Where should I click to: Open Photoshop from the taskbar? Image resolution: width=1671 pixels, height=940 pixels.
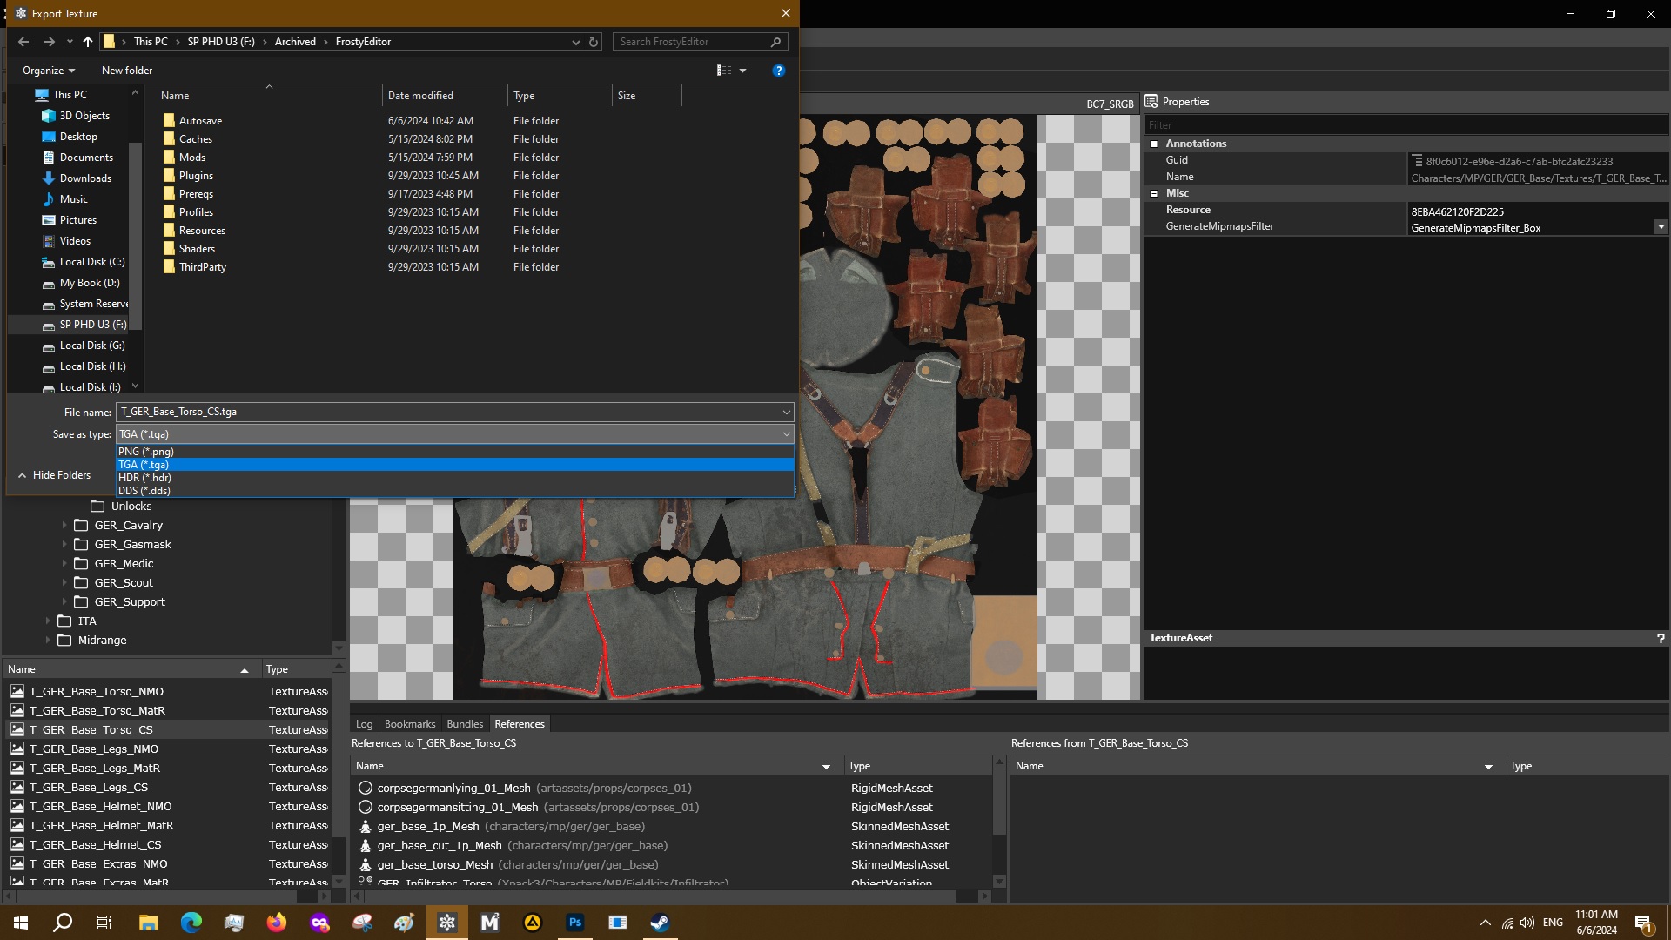(x=575, y=923)
